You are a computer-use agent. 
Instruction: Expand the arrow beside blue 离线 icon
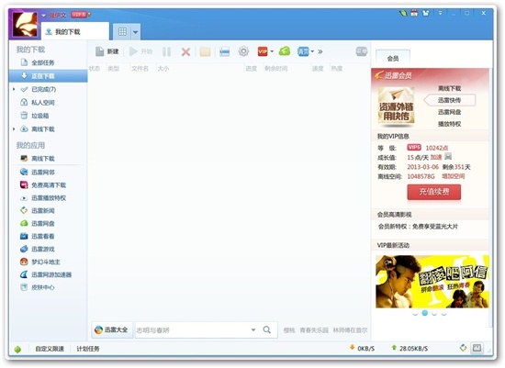point(312,51)
